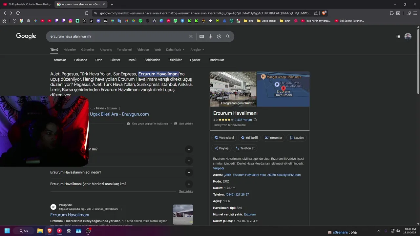Select the "Fiyatlar" filter chip
The height and width of the screenshot is (236, 420).
pyautogui.click(x=195, y=60)
